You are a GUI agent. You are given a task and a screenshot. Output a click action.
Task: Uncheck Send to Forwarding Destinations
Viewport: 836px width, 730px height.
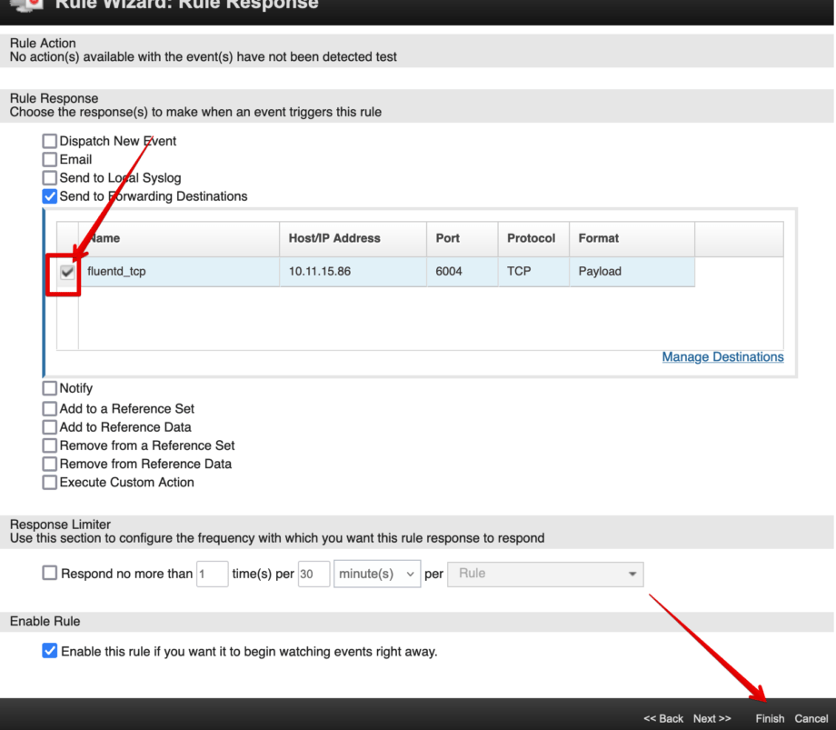(x=49, y=195)
